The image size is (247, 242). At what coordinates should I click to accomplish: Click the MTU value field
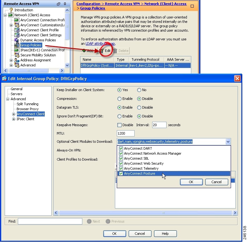tap(126, 133)
